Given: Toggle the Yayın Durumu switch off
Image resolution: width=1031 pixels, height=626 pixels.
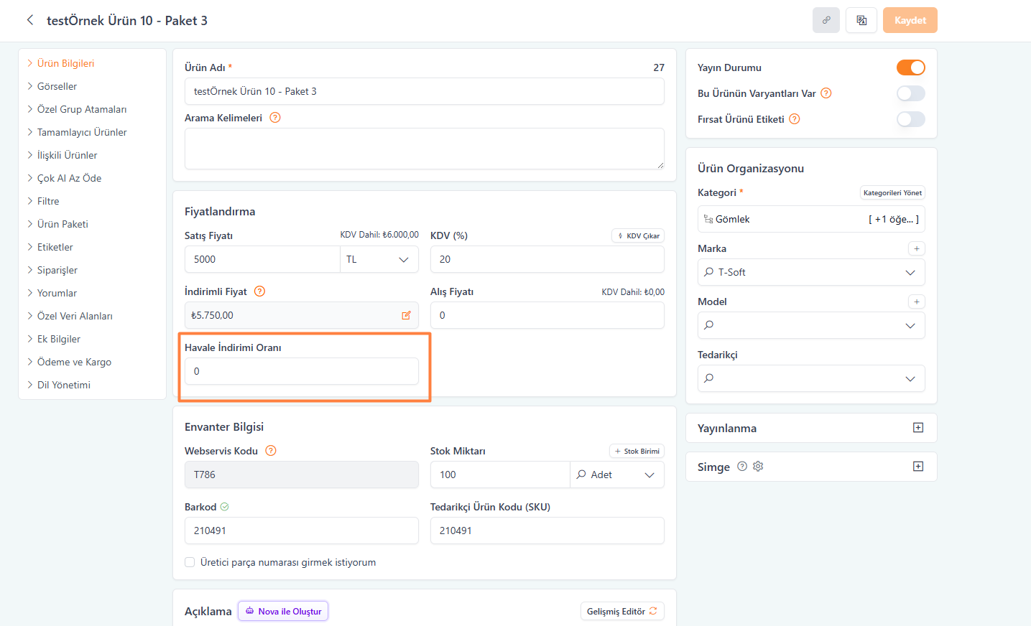Looking at the screenshot, I should coord(910,67).
